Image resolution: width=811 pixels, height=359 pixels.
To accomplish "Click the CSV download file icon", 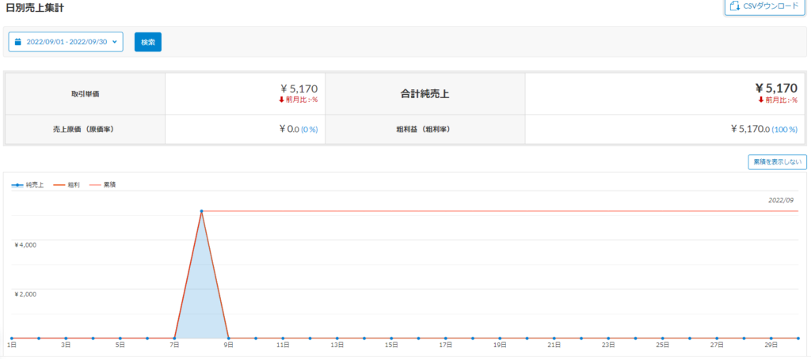I will 734,6.
